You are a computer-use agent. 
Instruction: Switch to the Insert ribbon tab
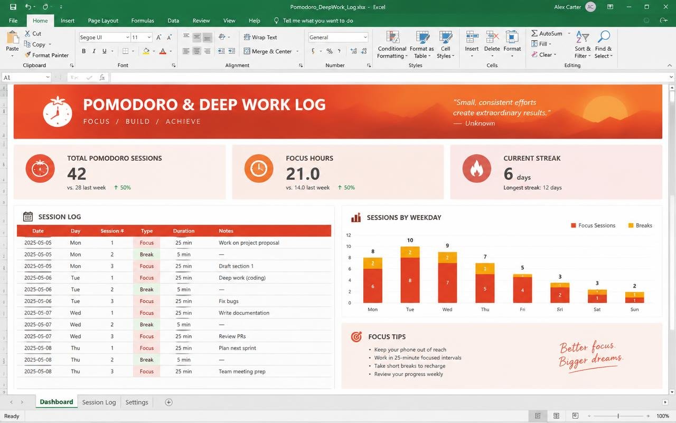[68, 21]
